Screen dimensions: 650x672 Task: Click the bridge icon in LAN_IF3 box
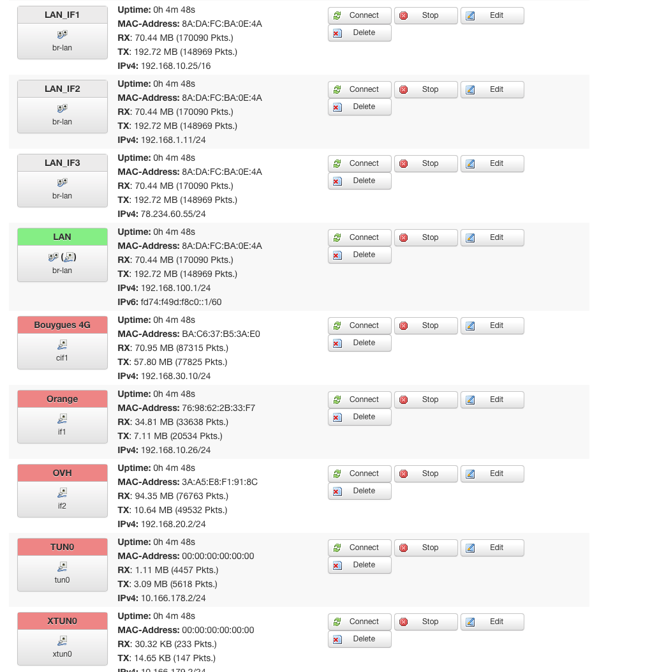point(62,183)
